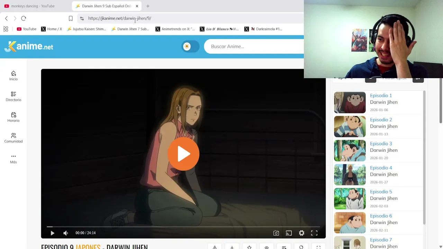Focus the Buscar Anime search field
This screenshot has width=443, height=249.
254,46
